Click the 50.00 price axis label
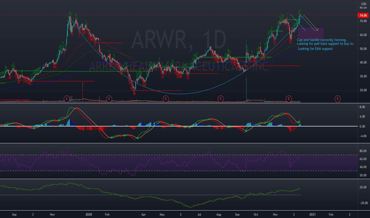Screen dimensions: 370x218 pyautogui.click(x=363, y=49)
